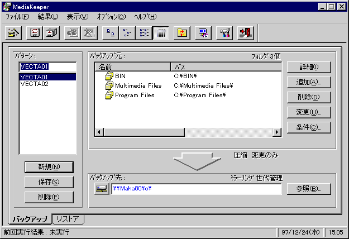Click the 前回実行結果 status bar text
The height and width of the screenshot is (239, 349).
click(37, 232)
